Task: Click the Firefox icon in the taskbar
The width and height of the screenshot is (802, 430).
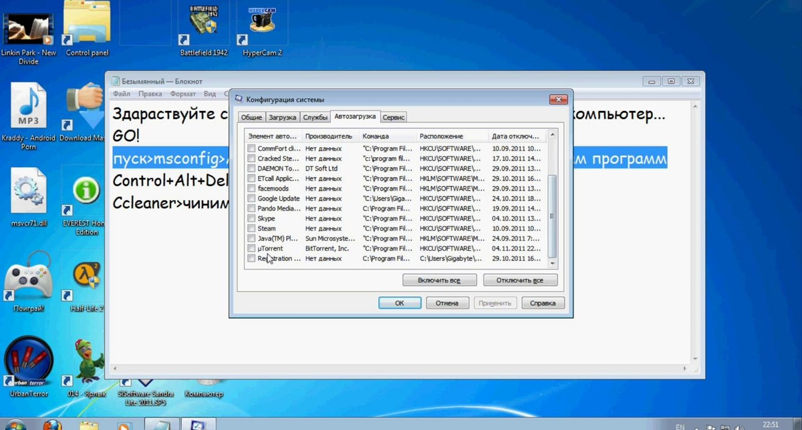Action: tap(53, 425)
